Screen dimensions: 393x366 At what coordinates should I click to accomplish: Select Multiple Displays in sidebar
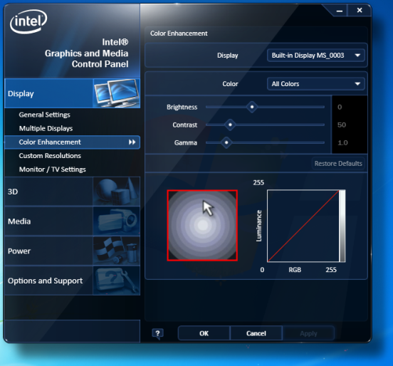46,128
